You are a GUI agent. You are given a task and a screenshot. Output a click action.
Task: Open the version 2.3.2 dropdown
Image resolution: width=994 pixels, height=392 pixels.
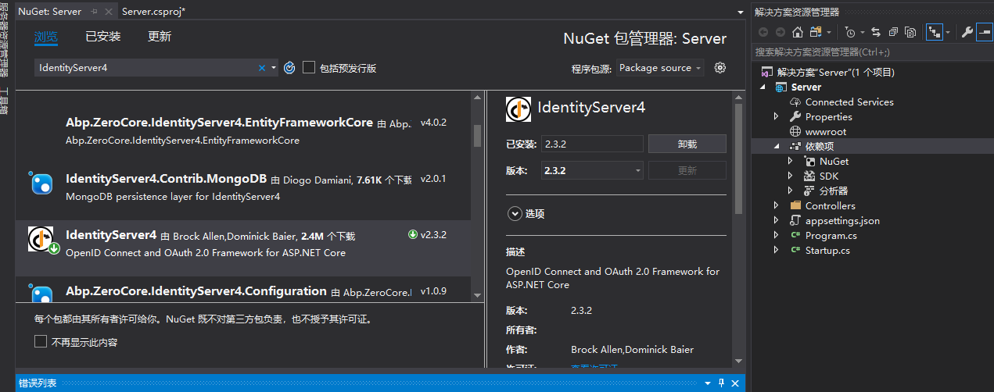638,170
